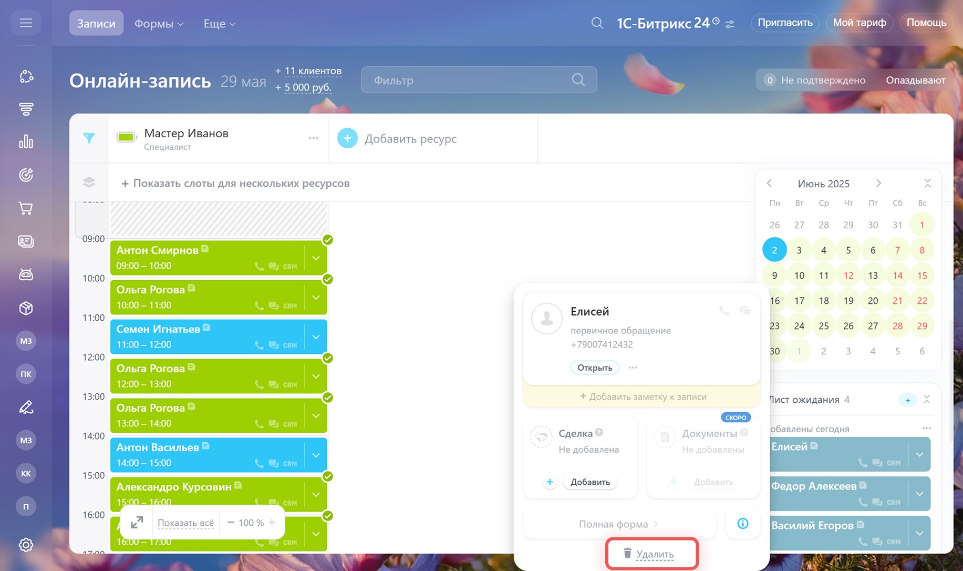This screenshot has height=571, width=963.
Task: Open the Еще dropdown menu
Action: [x=219, y=24]
